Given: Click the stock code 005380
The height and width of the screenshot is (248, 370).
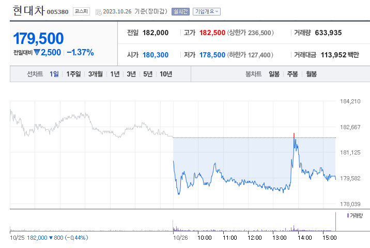Looking at the screenshot, I should 57,12.
